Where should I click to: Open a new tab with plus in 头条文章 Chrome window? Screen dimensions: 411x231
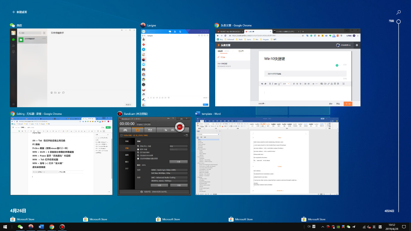click(303, 31)
